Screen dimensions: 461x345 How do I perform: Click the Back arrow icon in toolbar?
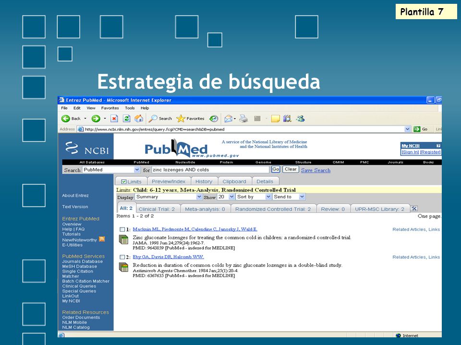[66, 118]
